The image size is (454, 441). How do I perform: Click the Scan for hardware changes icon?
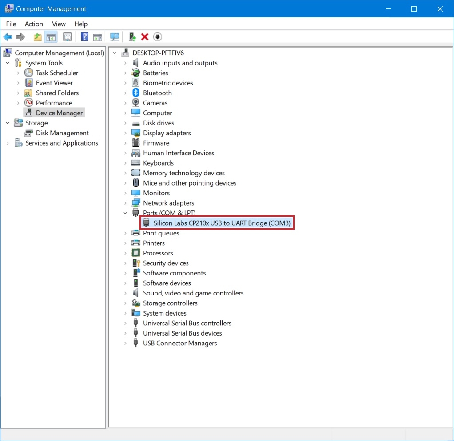pos(115,37)
